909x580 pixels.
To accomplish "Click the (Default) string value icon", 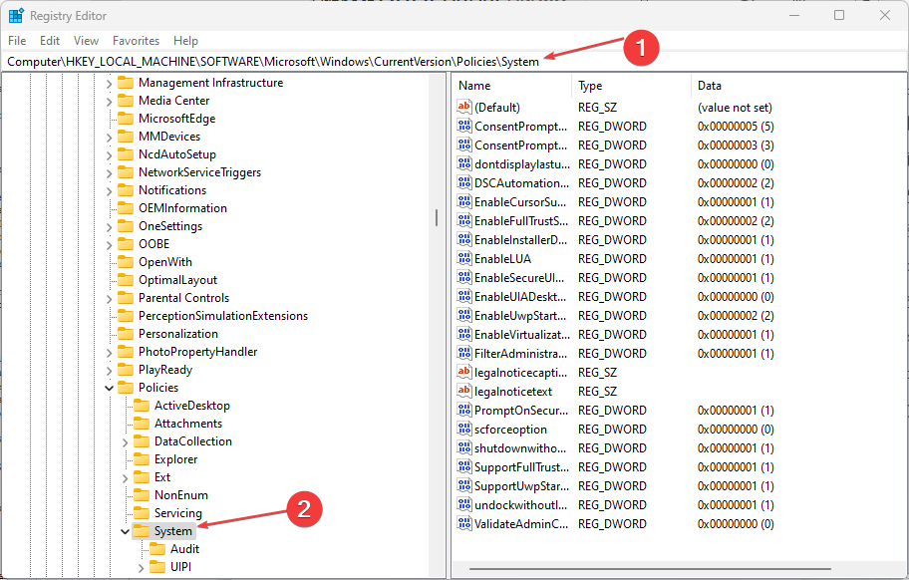I will [x=464, y=108].
